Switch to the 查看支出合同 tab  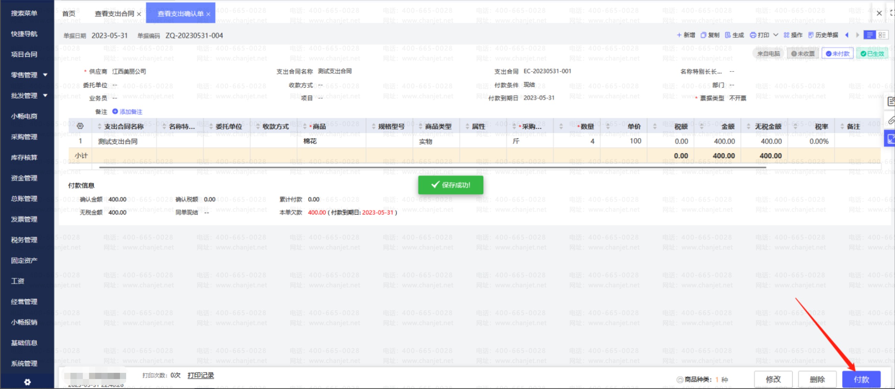click(114, 14)
